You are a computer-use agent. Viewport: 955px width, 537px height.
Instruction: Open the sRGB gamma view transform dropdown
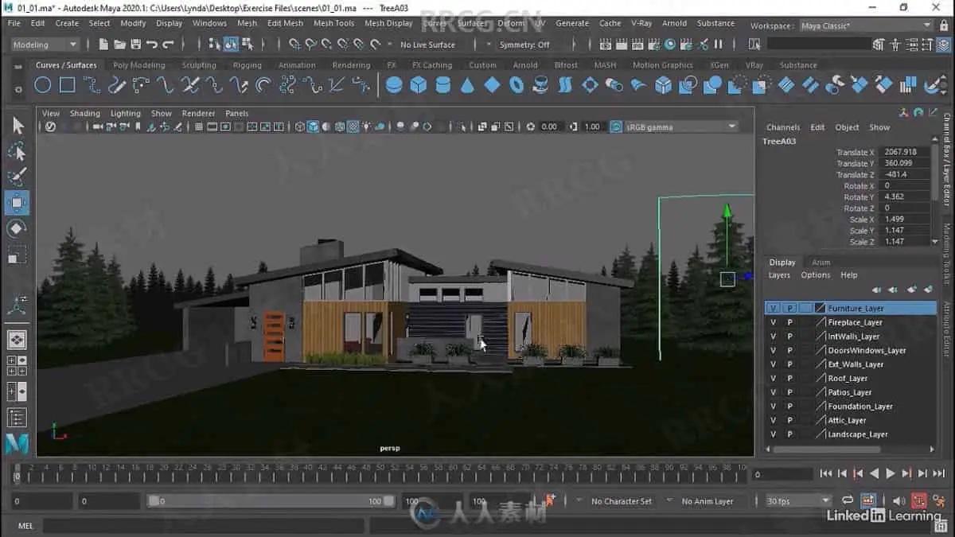[682, 126]
